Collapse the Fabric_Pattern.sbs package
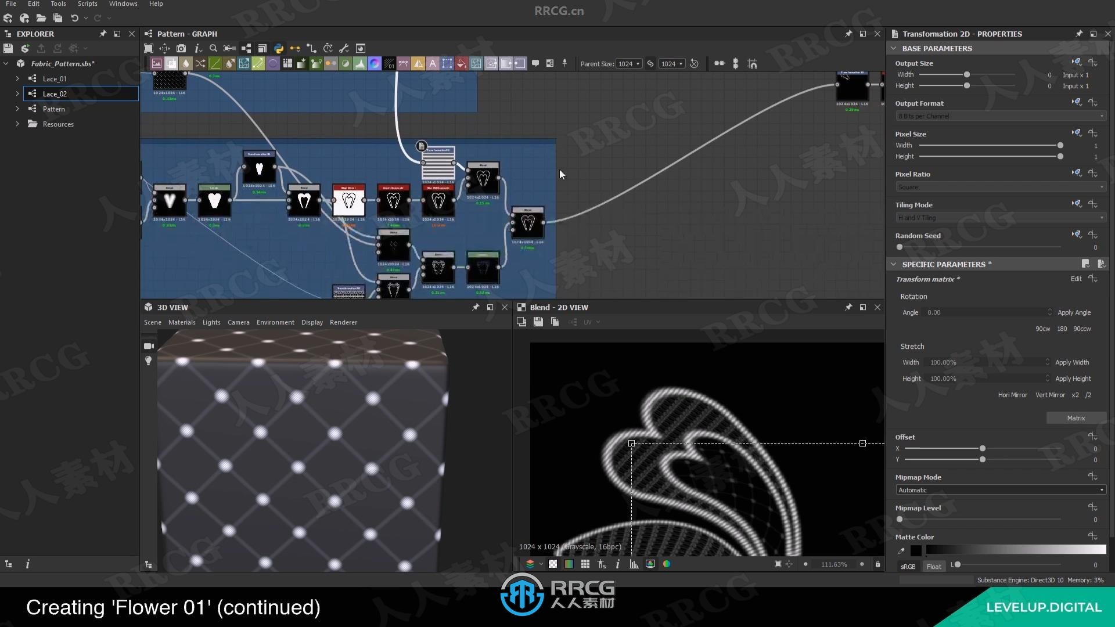1115x627 pixels. coord(6,63)
